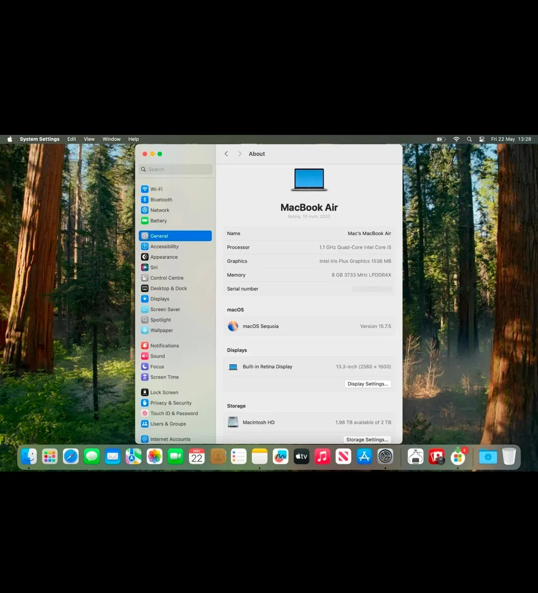This screenshot has height=593, width=538.
Task: Open Sound settings in the sidebar
Action: pos(175,356)
